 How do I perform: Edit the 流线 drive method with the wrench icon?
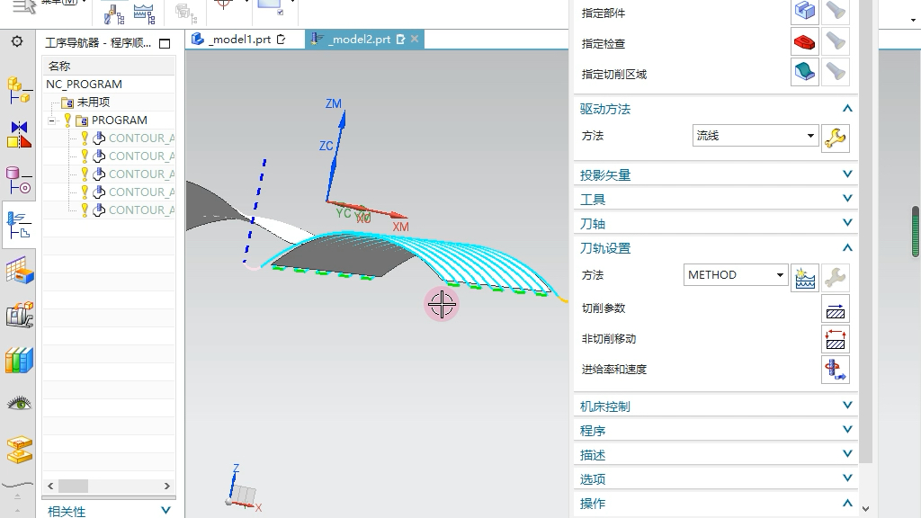coord(836,138)
